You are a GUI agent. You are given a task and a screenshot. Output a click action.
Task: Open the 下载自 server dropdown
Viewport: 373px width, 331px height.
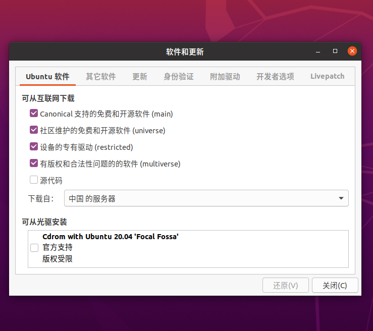(x=206, y=198)
